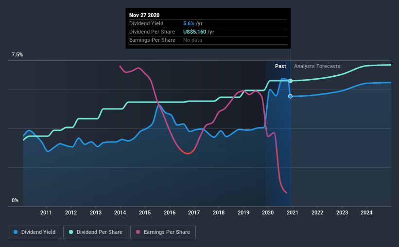Toggle the Dividend Per Share legend button
The width and height of the screenshot is (399, 247).
(x=96, y=232)
